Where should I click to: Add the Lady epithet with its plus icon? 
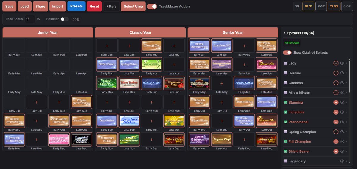[x=336, y=63]
